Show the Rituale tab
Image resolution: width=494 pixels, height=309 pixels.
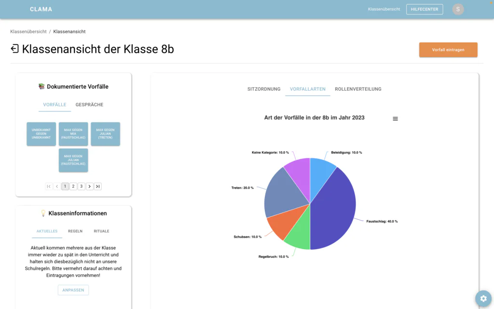tap(101, 231)
